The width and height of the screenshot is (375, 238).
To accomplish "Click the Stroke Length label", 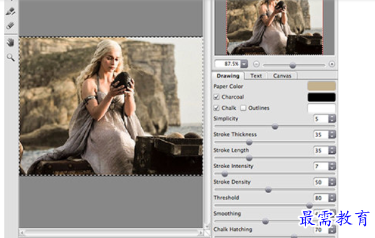I will (x=231, y=150).
